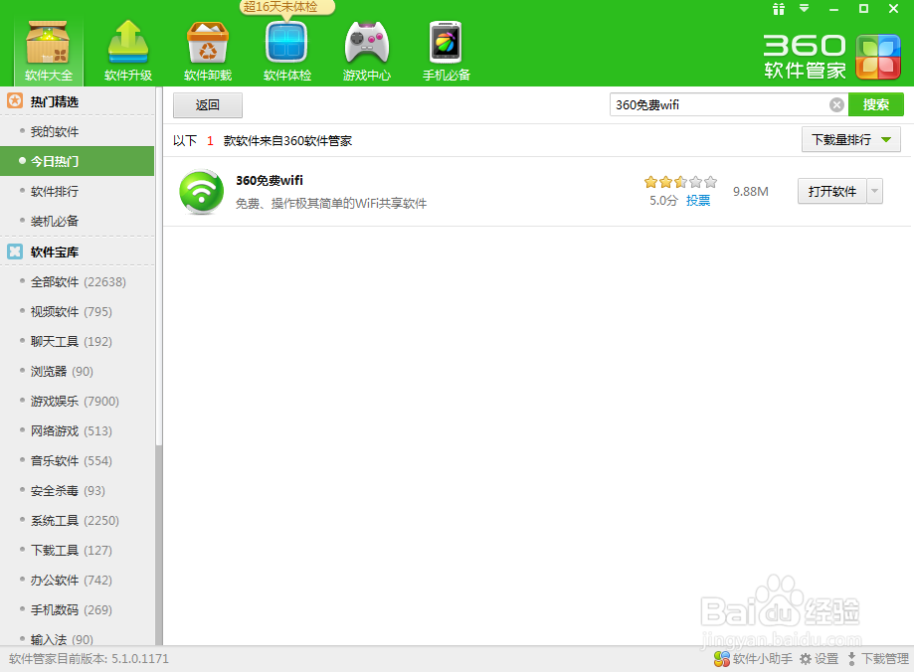
Task: Select 今日热门 in sidebar
Action: [x=77, y=161]
